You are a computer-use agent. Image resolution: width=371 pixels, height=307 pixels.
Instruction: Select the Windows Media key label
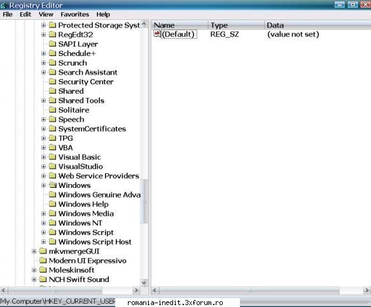[x=86, y=213]
